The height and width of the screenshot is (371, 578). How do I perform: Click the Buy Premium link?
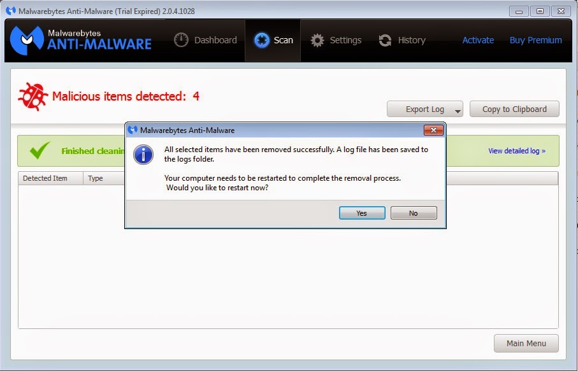(535, 40)
